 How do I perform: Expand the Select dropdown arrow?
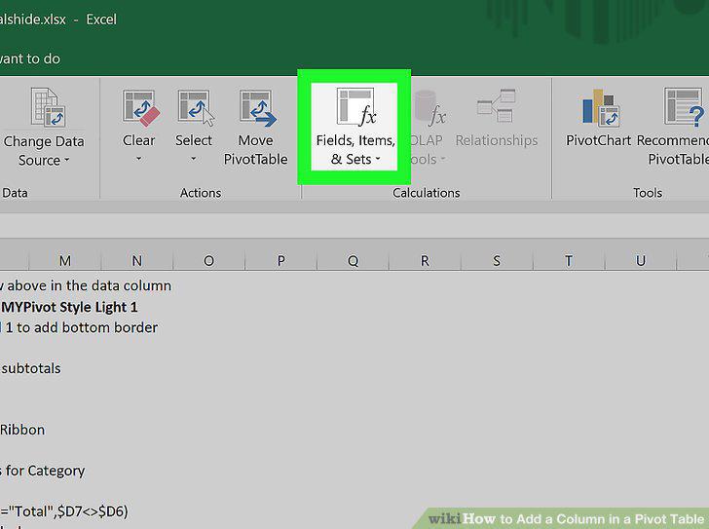pyautogui.click(x=193, y=159)
